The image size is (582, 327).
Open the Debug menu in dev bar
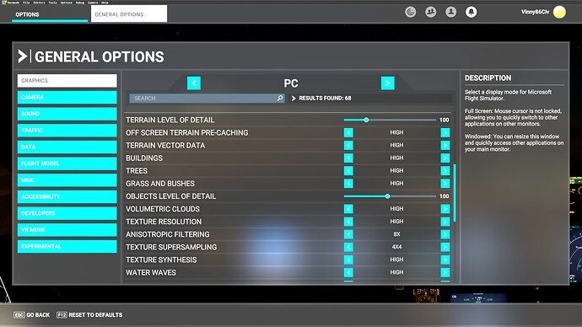tap(80, 3)
